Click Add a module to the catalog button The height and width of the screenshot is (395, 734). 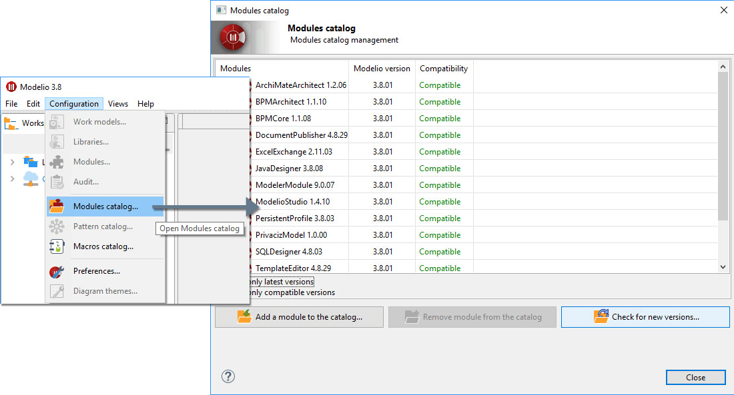tap(299, 317)
